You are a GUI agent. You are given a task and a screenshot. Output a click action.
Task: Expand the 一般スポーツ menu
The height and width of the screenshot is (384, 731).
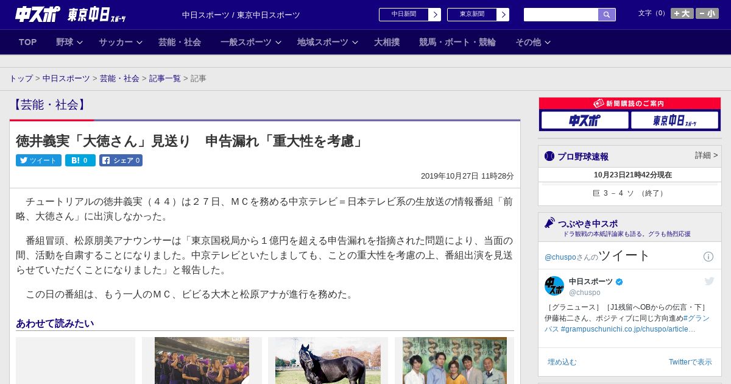coord(251,42)
